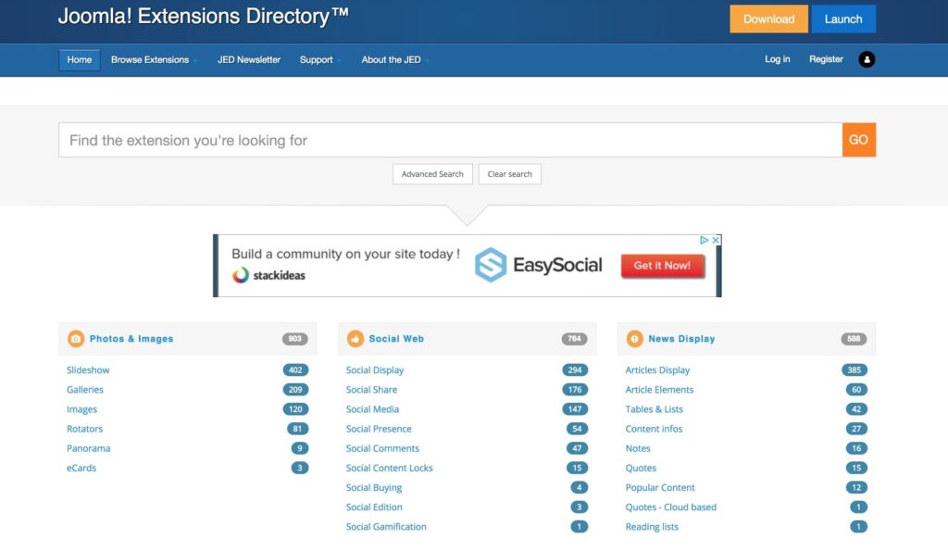This screenshot has height=551, width=948.
Task: Click the EasySocial logo in banner
Action: tap(538, 266)
